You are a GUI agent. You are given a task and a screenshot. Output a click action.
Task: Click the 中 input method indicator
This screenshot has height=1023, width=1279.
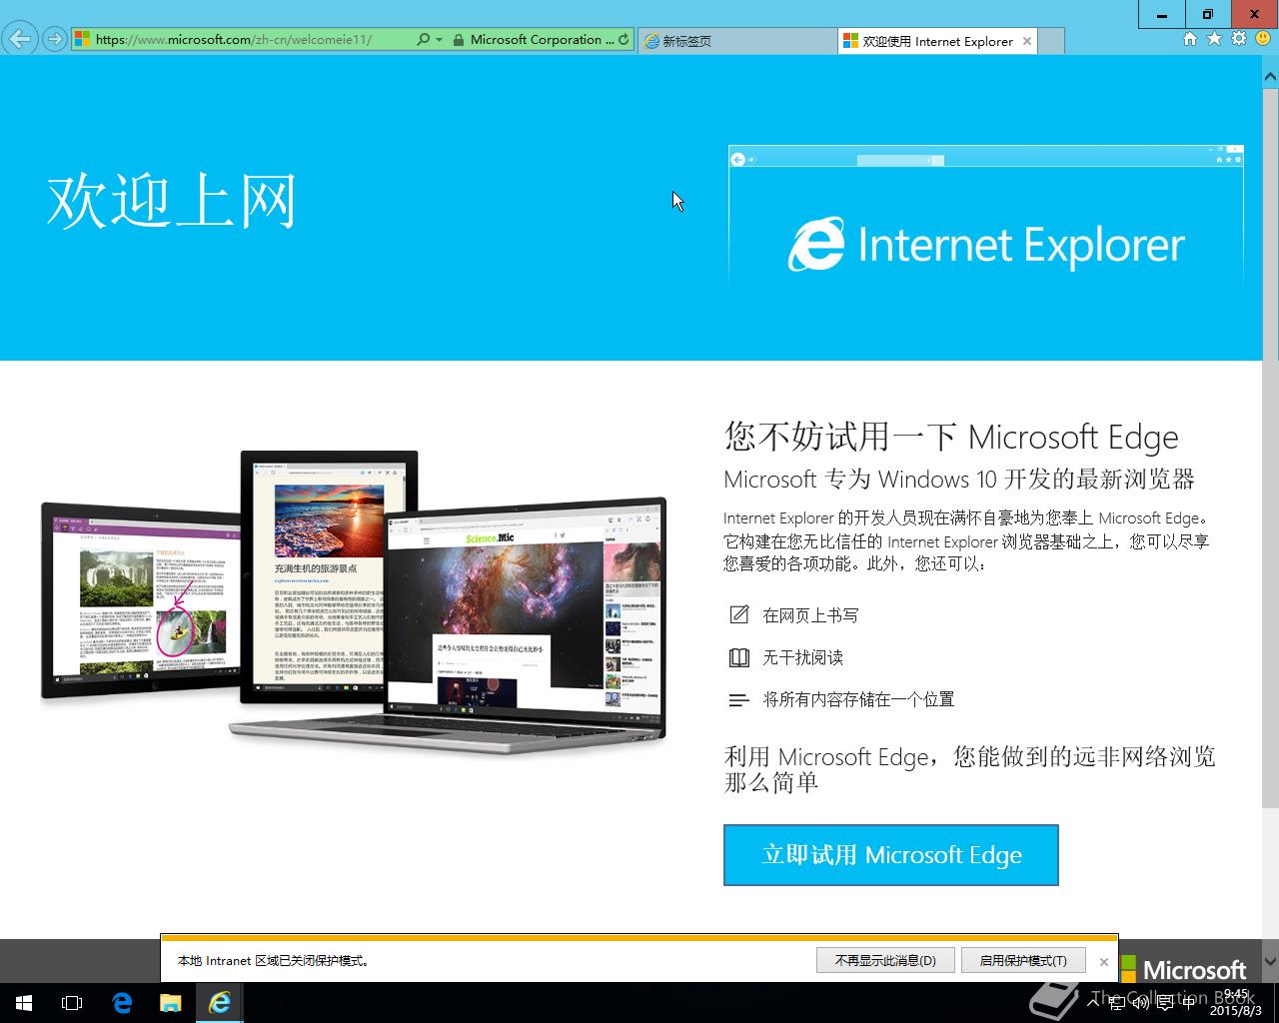click(1188, 1003)
